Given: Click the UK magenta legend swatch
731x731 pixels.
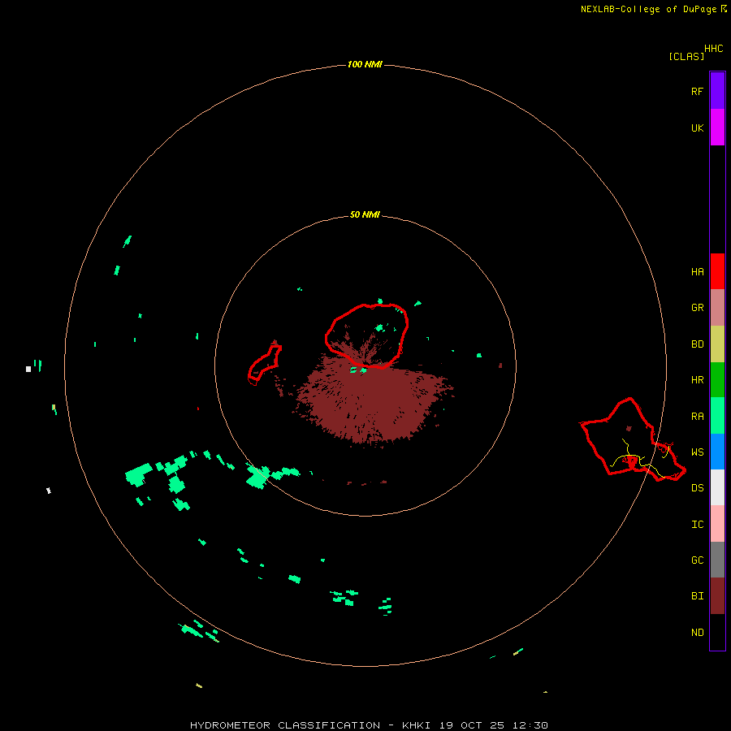Looking at the screenshot, I should pyautogui.click(x=717, y=128).
